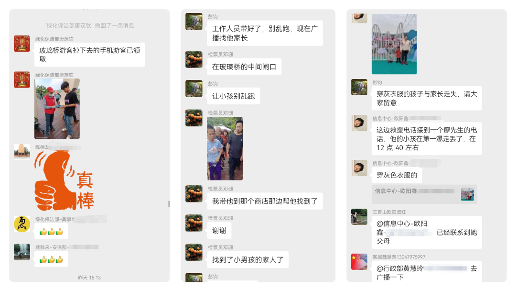Click the fountain avatar of 龚贱来+安保部
The height and width of the screenshot is (291, 516).
(22, 252)
